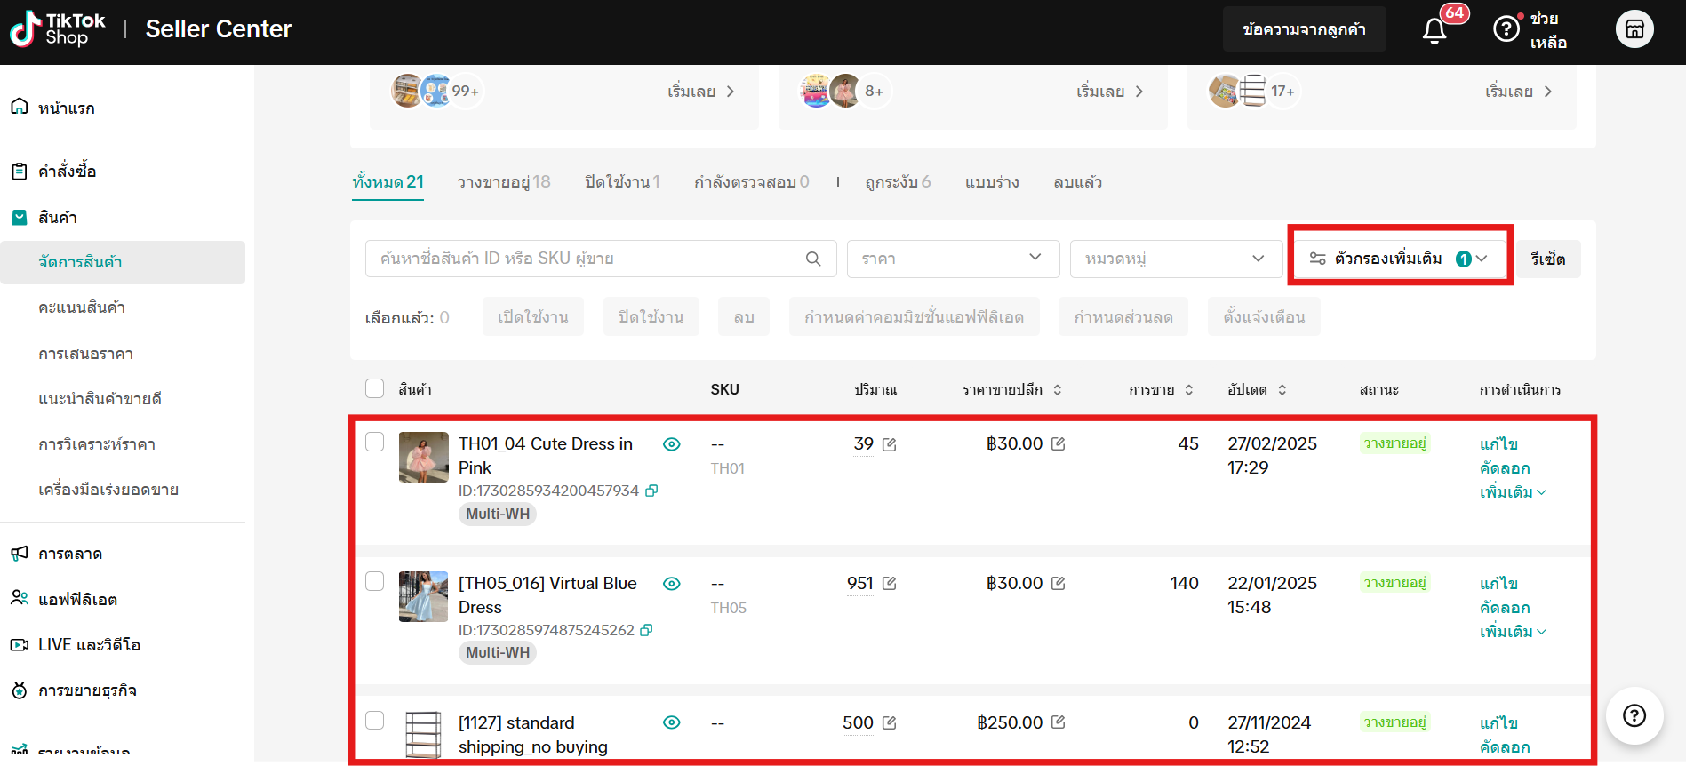Copy product ID 1730285974875245262
Screen dimensions: 1686x766
tap(647, 630)
